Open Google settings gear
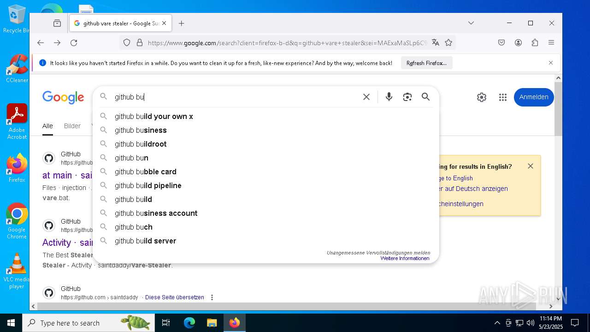Viewport: 590px width, 332px height. (x=482, y=97)
